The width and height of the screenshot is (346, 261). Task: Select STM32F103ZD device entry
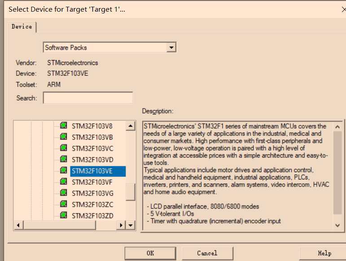pos(92,216)
